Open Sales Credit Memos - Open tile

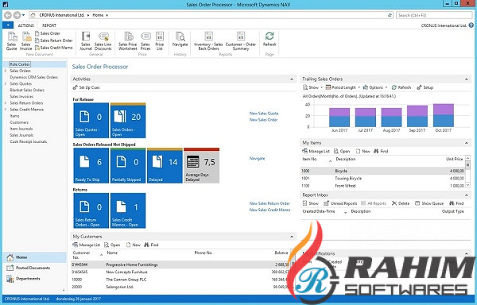(128, 210)
